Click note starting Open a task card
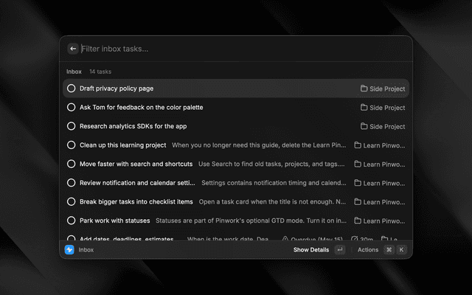This screenshot has height=295, width=472. pyautogui.click(x=272, y=201)
